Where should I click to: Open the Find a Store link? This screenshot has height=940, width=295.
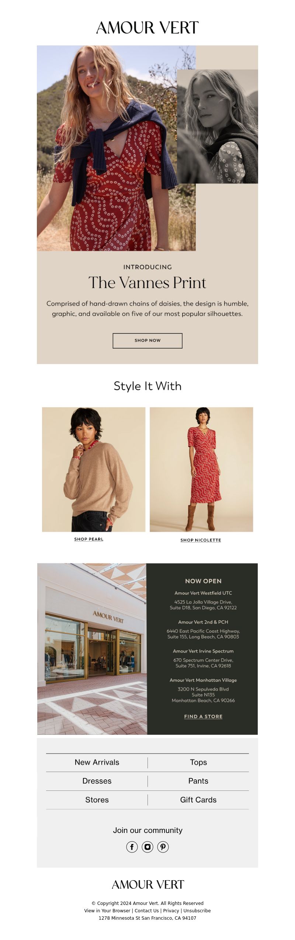point(203,716)
